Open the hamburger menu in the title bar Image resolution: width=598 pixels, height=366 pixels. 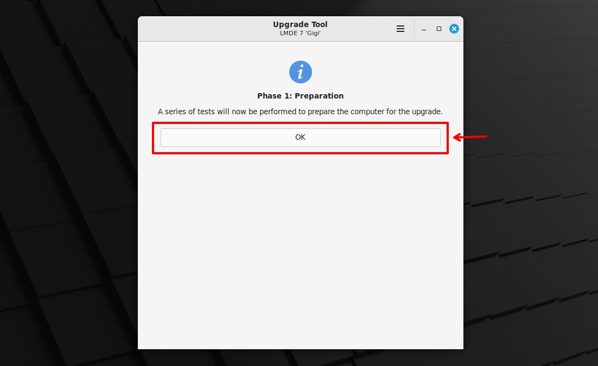click(400, 29)
